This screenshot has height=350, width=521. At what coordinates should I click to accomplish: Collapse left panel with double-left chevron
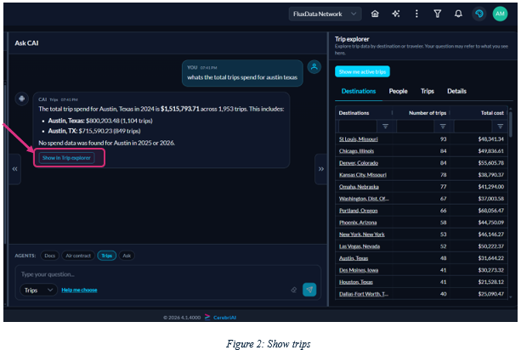point(15,169)
